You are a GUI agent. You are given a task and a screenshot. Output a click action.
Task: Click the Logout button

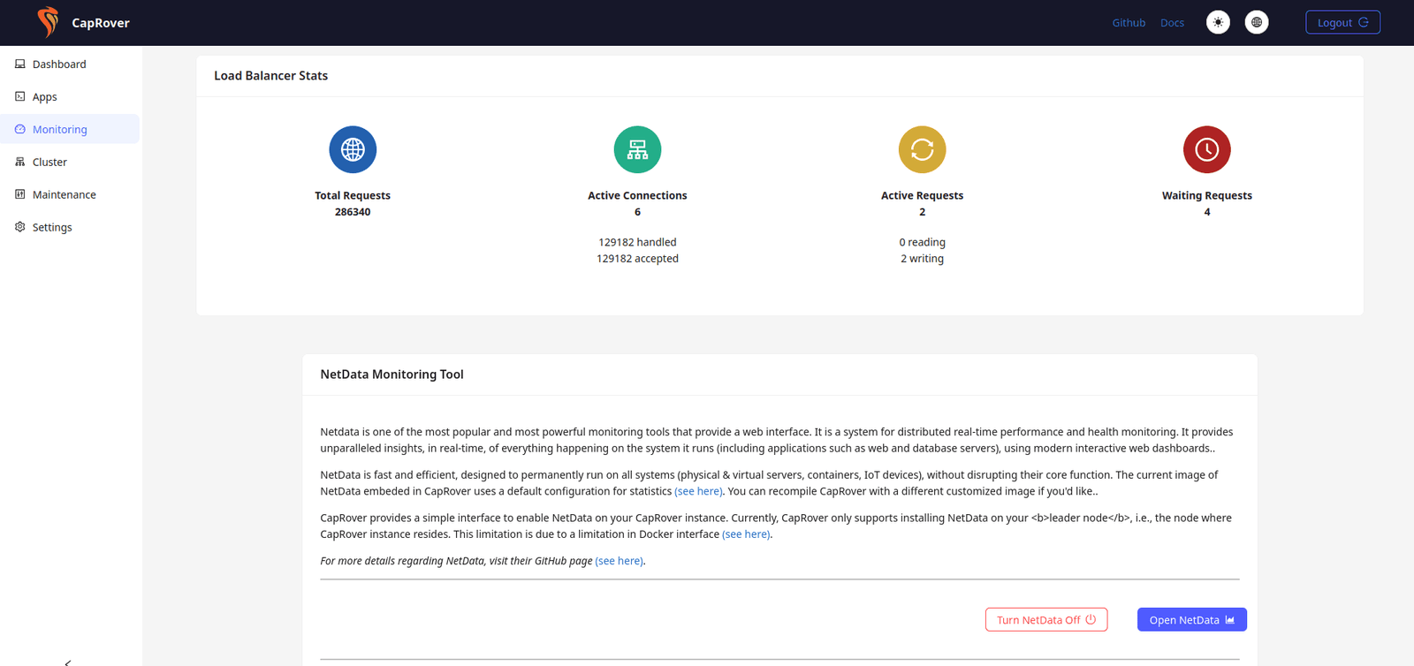1342,22
